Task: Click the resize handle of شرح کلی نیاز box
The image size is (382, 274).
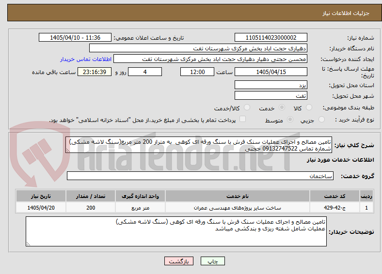Action: [68, 151]
